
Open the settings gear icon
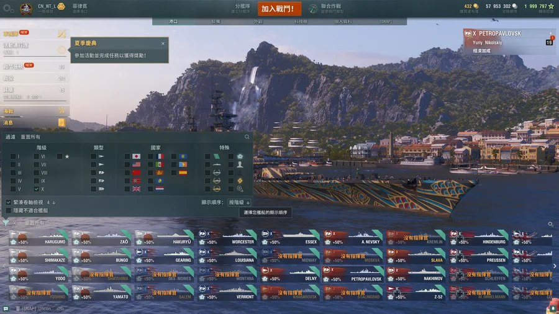[8, 8]
